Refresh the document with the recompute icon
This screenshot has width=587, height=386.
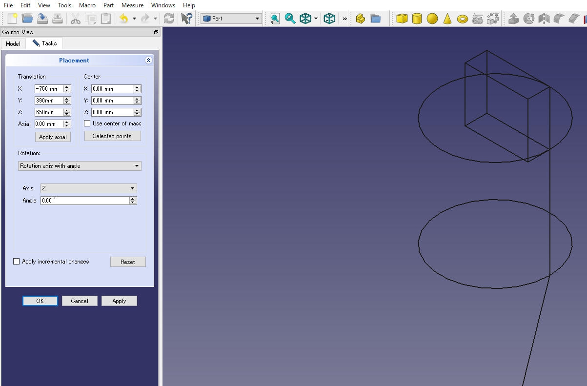[x=169, y=19]
